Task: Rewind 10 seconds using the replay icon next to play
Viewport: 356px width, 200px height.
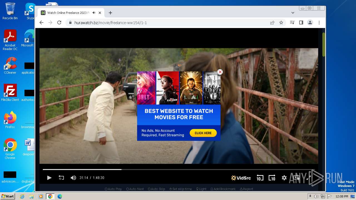Action: (61, 178)
